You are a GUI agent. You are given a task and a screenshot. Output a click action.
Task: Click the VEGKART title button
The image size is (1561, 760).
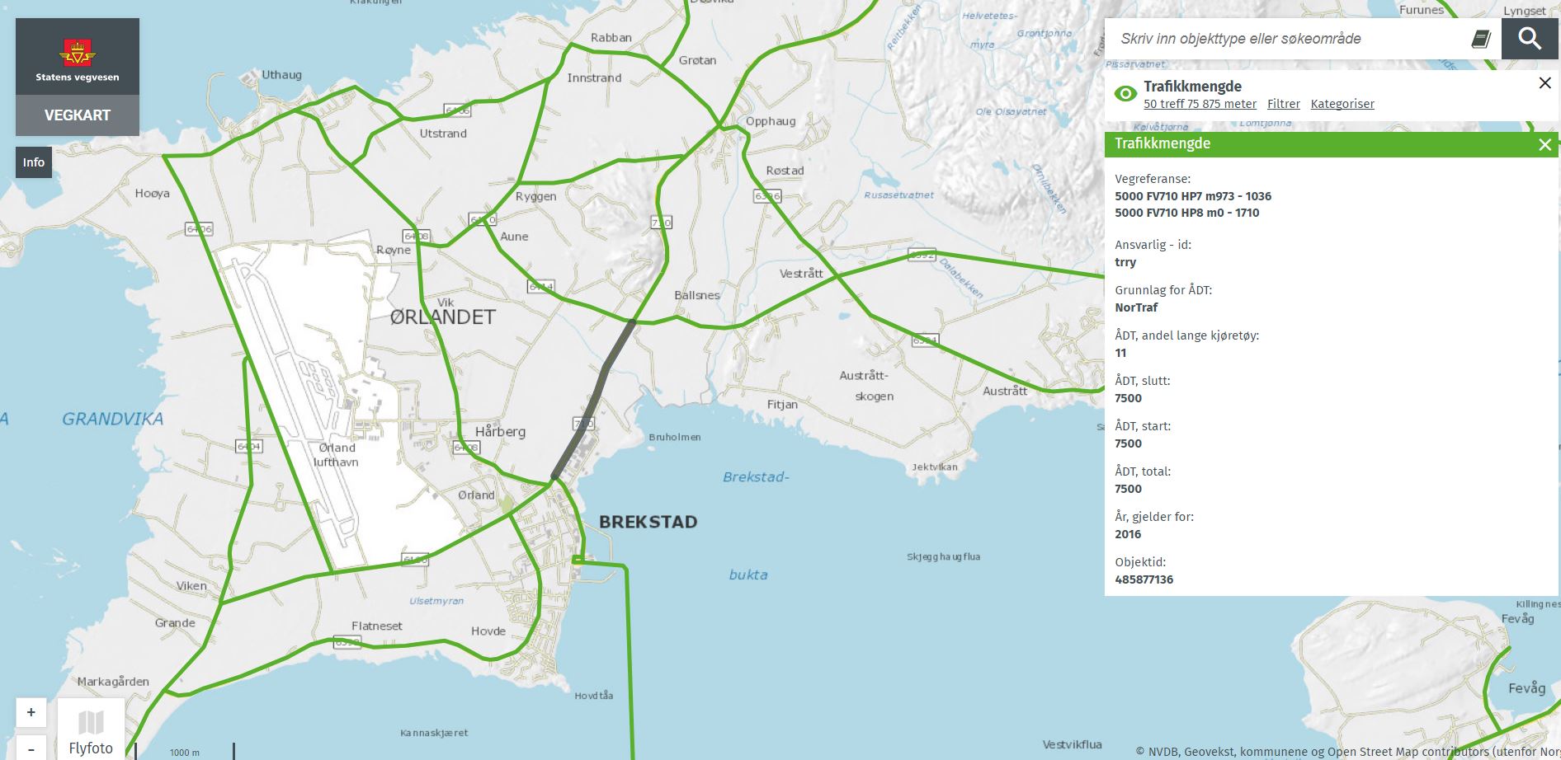78,115
